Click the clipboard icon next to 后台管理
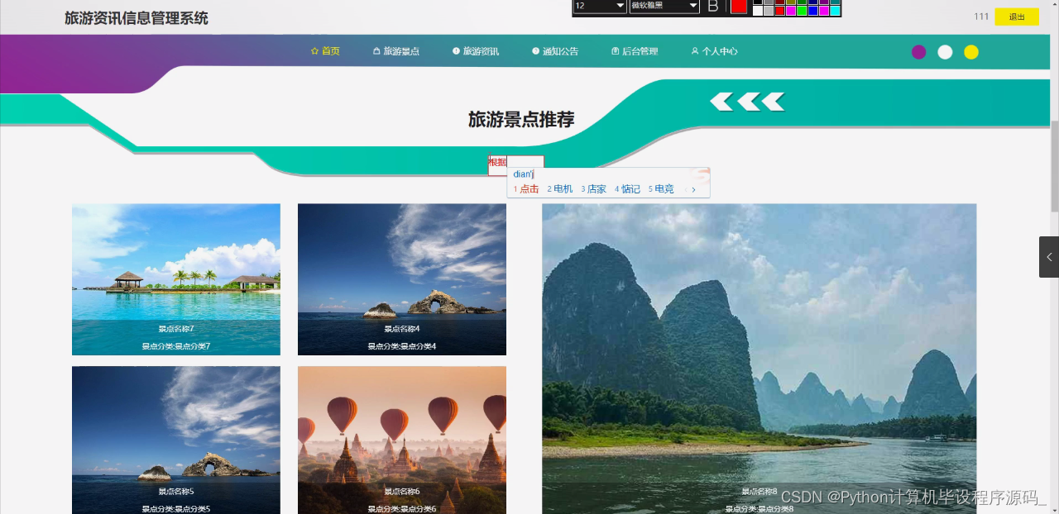 tap(614, 50)
